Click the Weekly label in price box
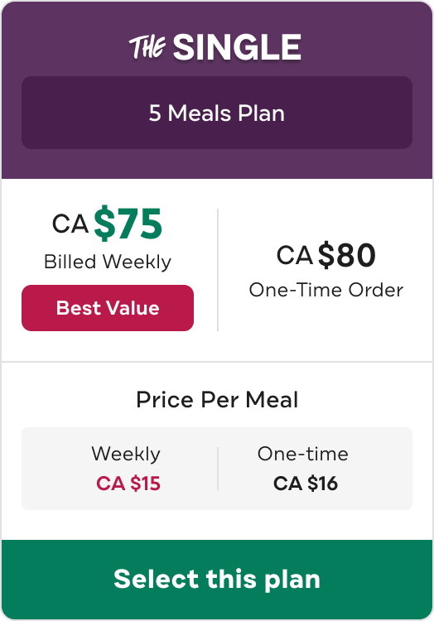Viewport: 434px width, 621px height. tap(126, 454)
